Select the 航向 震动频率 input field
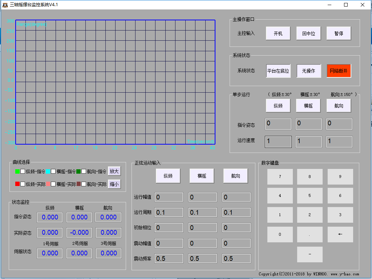The width and height of the screenshot is (372, 279). (236, 259)
